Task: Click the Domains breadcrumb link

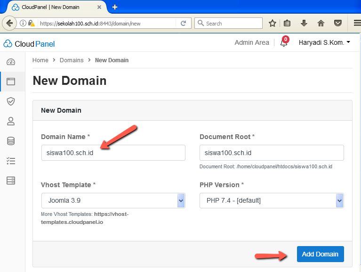Action: click(72, 60)
